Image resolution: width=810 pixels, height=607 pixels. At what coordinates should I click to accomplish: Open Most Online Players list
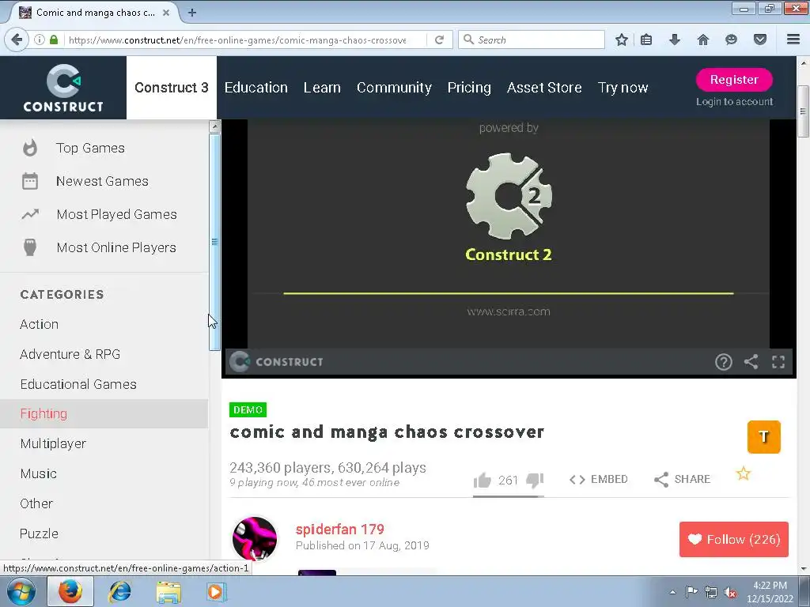(116, 247)
